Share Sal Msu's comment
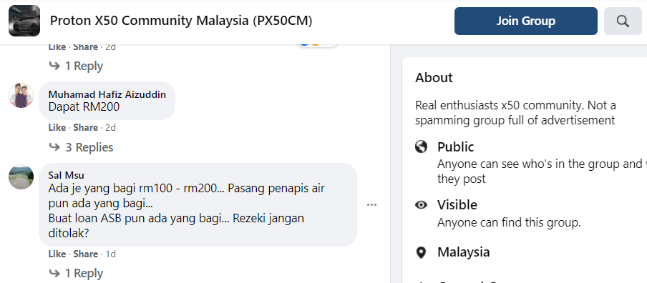The width and height of the screenshot is (647, 283). [x=85, y=254]
